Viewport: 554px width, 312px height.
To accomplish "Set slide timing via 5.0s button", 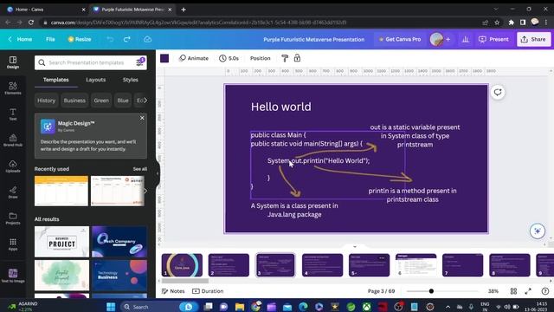I will (229, 58).
